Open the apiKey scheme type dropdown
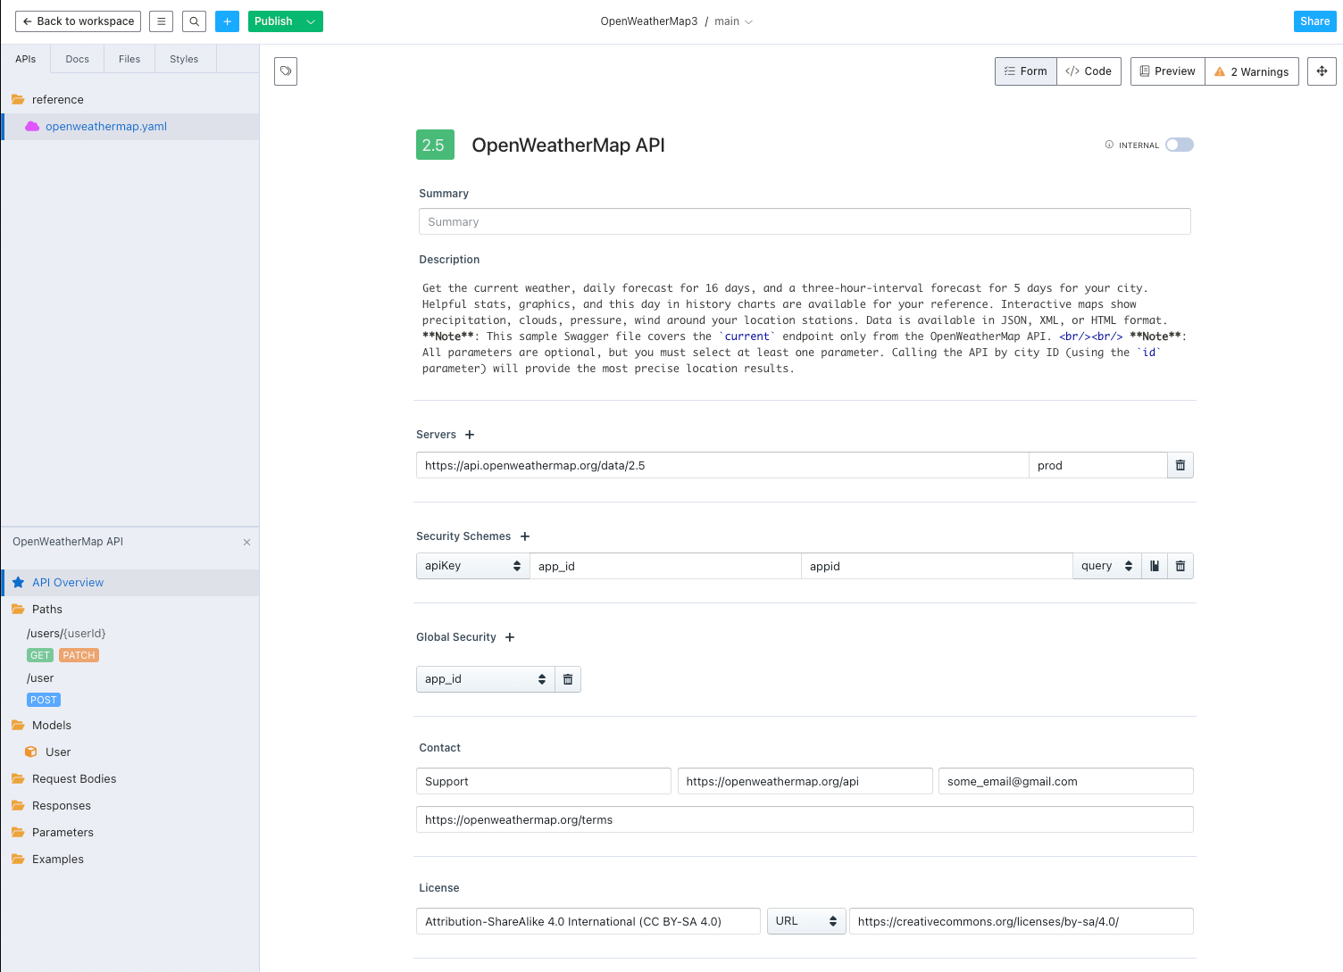1343x972 pixels. (x=472, y=566)
